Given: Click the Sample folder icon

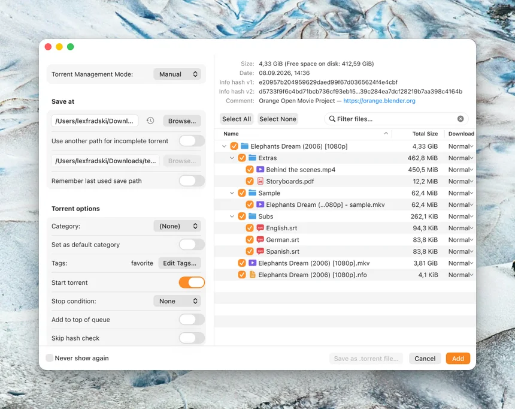Looking at the screenshot, I should pos(252,193).
